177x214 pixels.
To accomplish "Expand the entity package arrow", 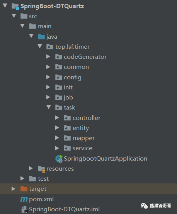I will [x=57, y=128].
